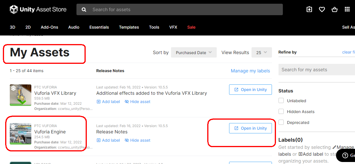355x164 pixels.
Task: Open the My Assets download icon
Action: [309, 9]
